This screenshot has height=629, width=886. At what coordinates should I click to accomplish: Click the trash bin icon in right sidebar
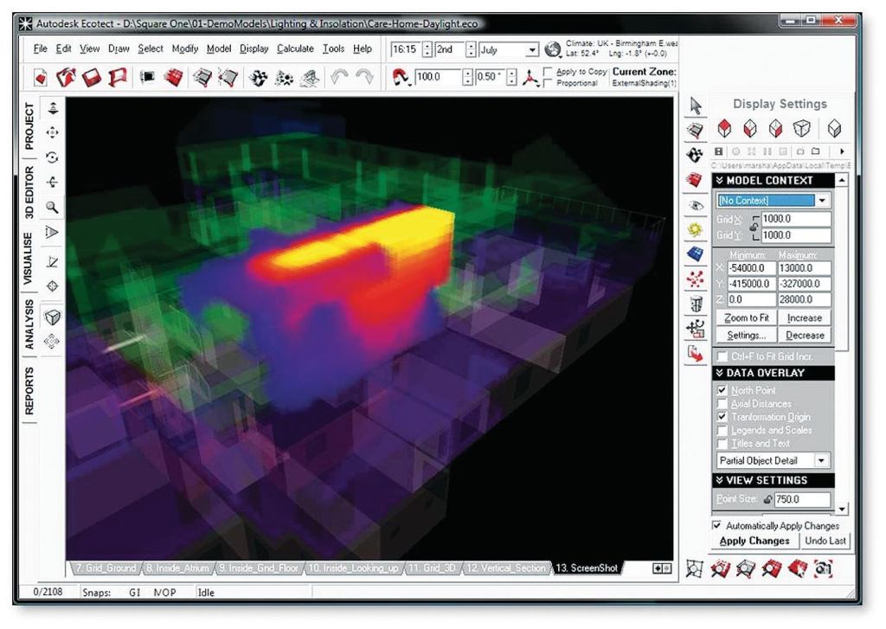[x=694, y=304]
